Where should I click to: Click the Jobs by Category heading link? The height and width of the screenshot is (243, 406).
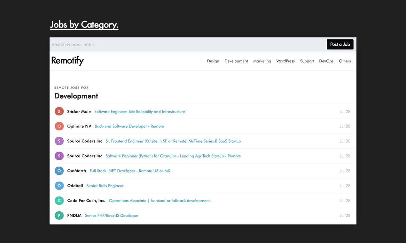84,24
